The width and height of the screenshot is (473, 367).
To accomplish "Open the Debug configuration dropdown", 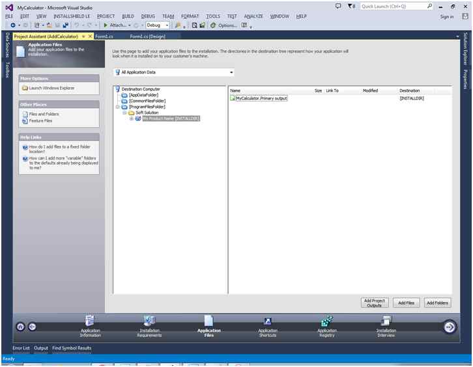I will coord(158,25).
